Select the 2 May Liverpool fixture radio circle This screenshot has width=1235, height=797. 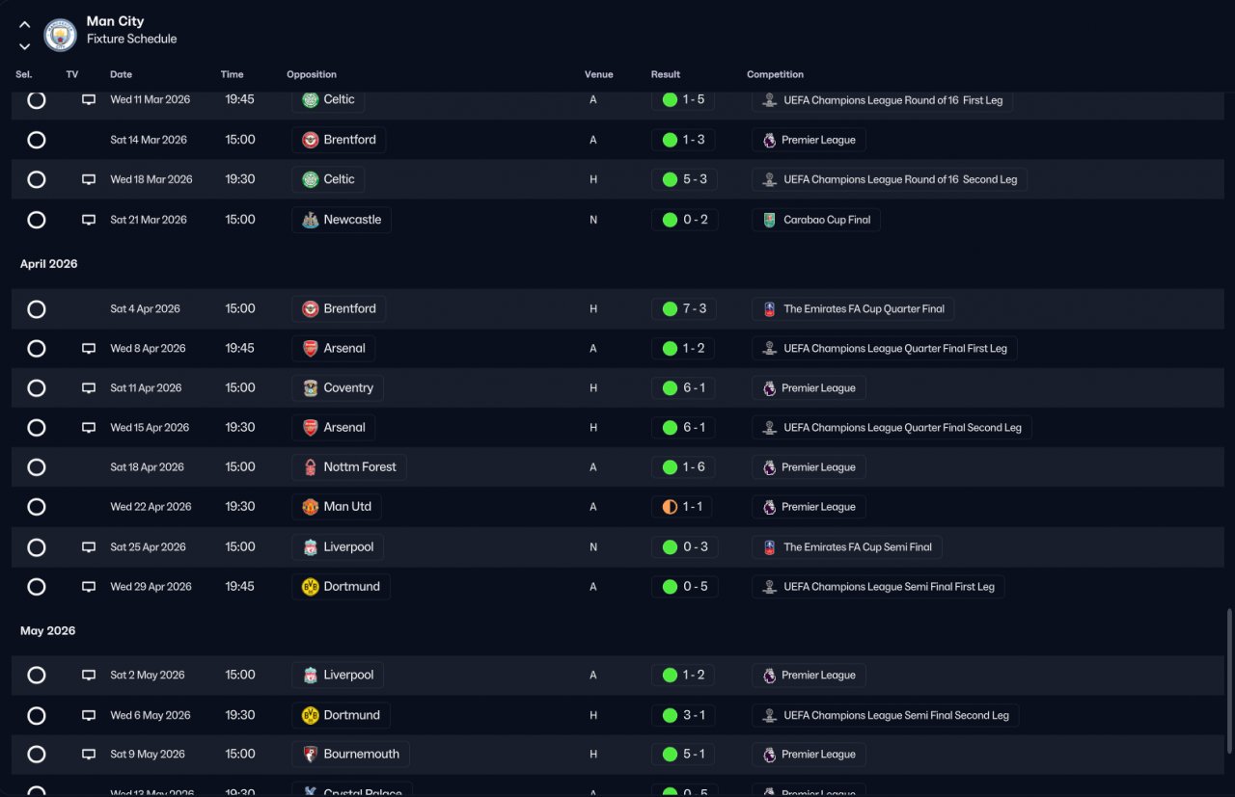(x=37, y=676)
